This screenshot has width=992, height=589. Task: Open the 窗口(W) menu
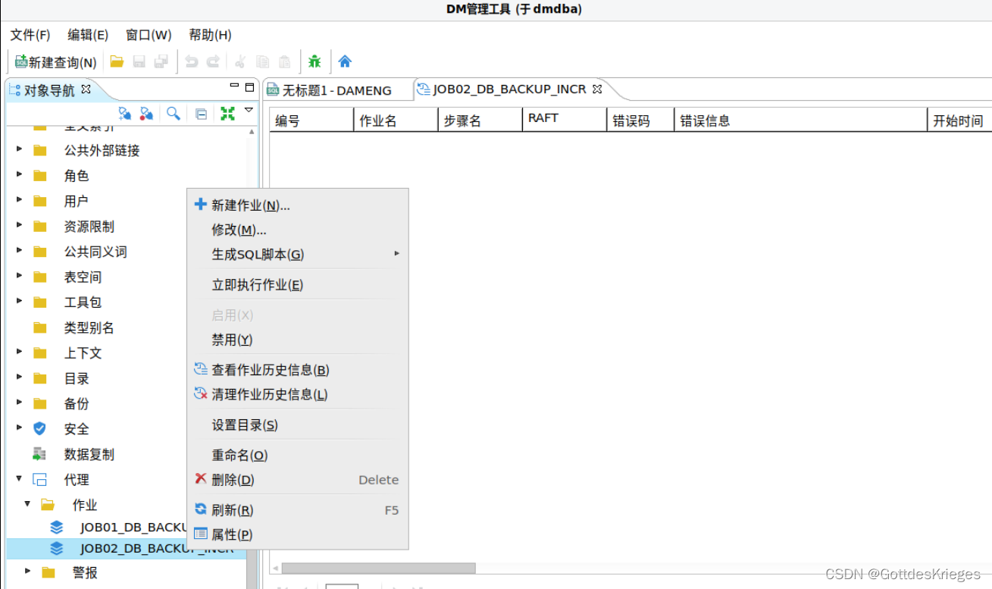(149, 35)
